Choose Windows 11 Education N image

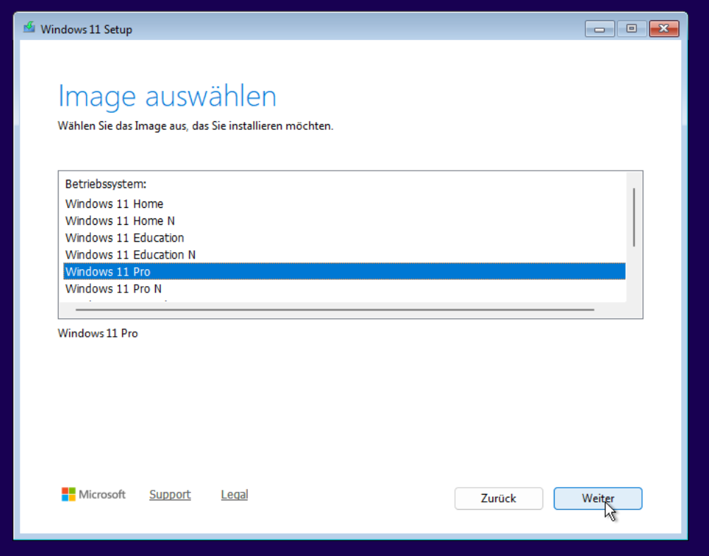344,254
